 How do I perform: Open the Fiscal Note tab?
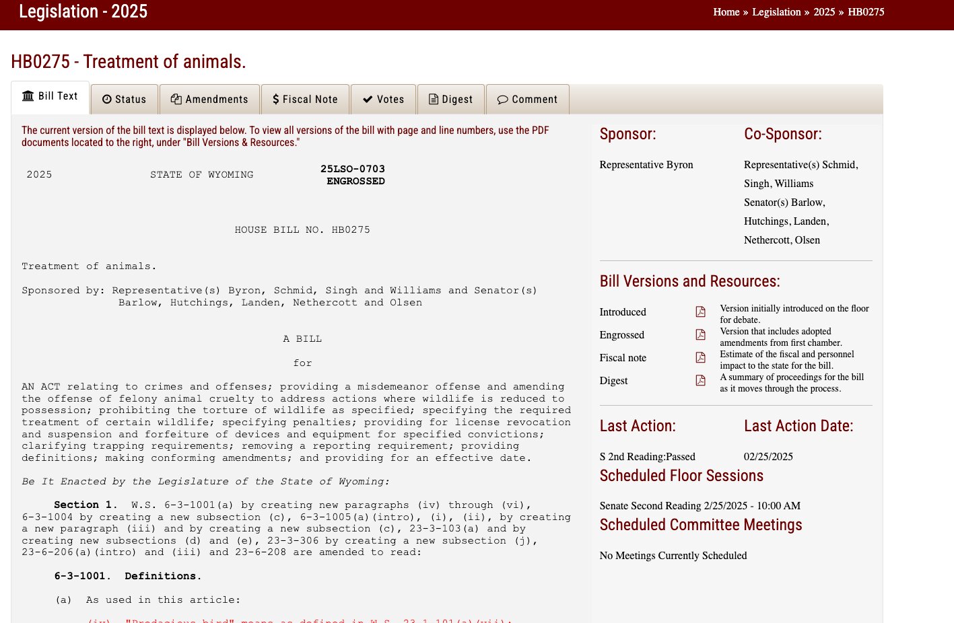(x=305, y=99)
